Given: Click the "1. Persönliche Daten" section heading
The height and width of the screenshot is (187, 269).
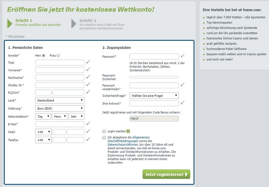Looking at the screenshot, I should pos(25,48).
